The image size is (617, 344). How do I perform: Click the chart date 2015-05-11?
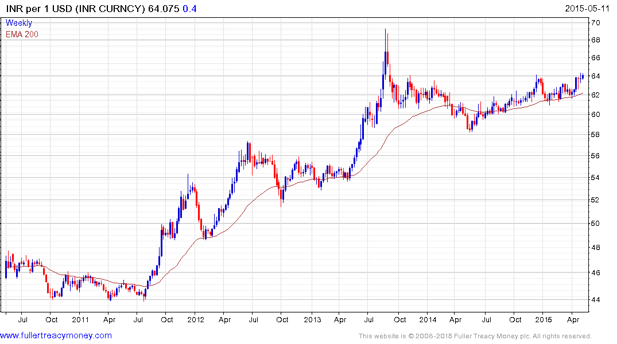coord(587,9)
